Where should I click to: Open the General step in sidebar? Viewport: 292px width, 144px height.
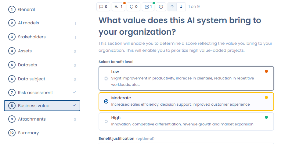point(27,9)
